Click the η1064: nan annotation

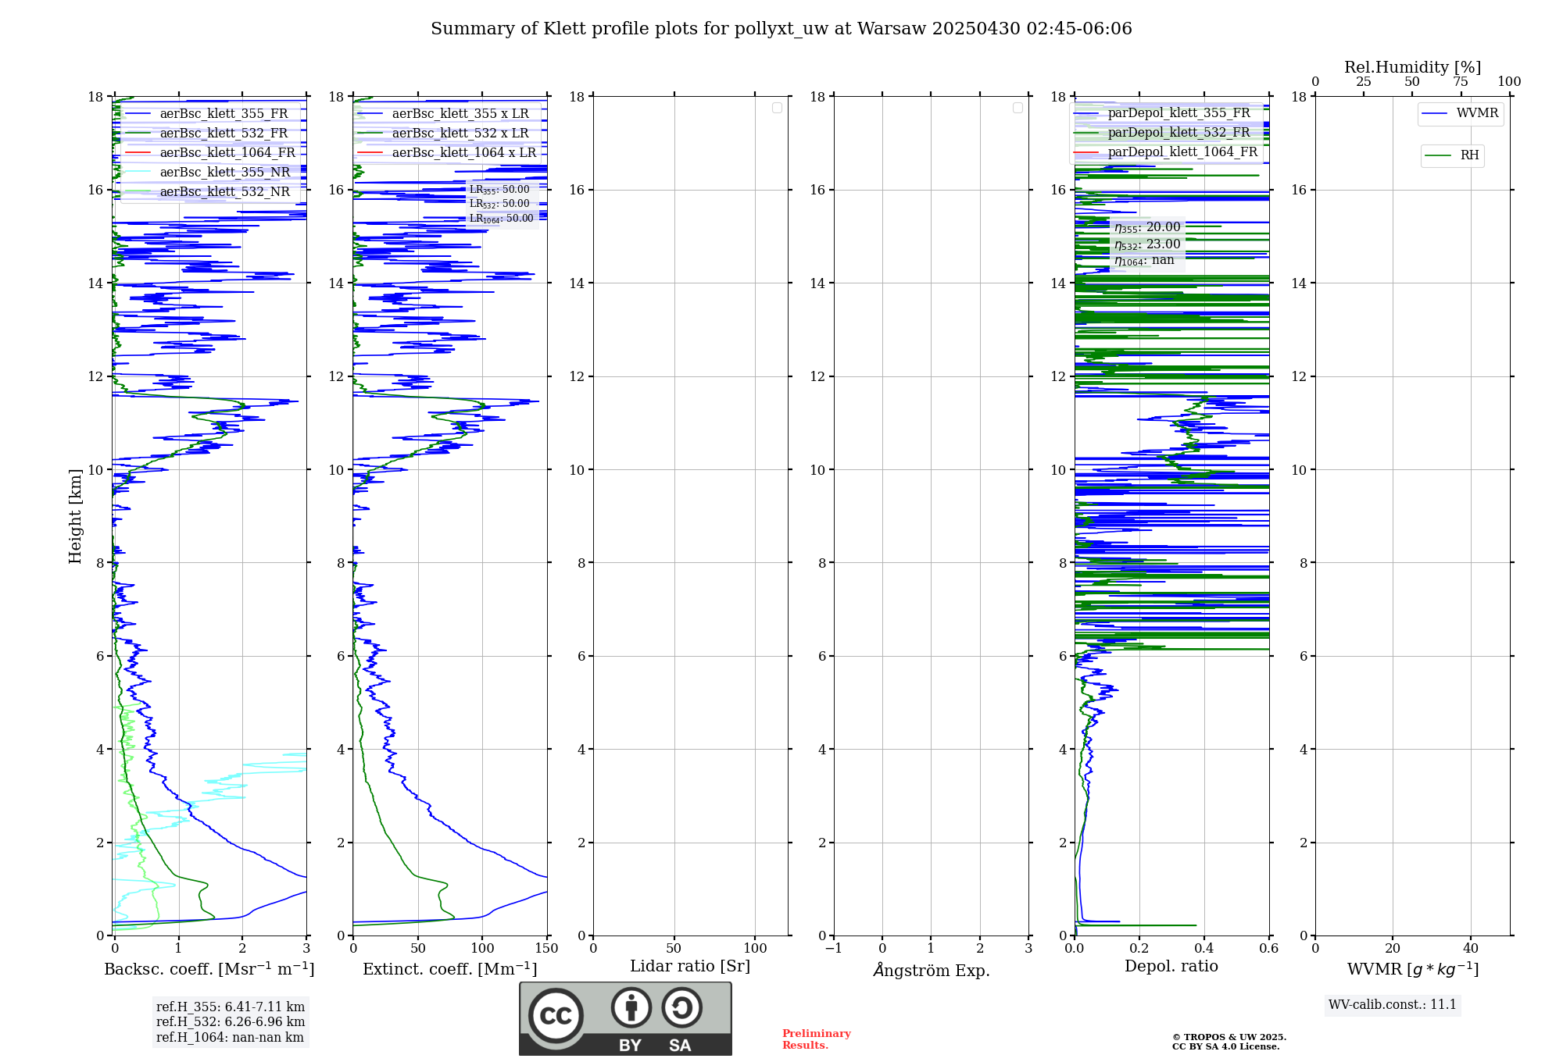[1144, 261]
